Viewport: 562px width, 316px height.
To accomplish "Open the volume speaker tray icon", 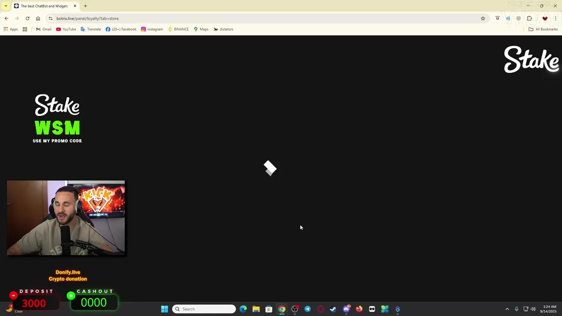I will tap(533, 309).
